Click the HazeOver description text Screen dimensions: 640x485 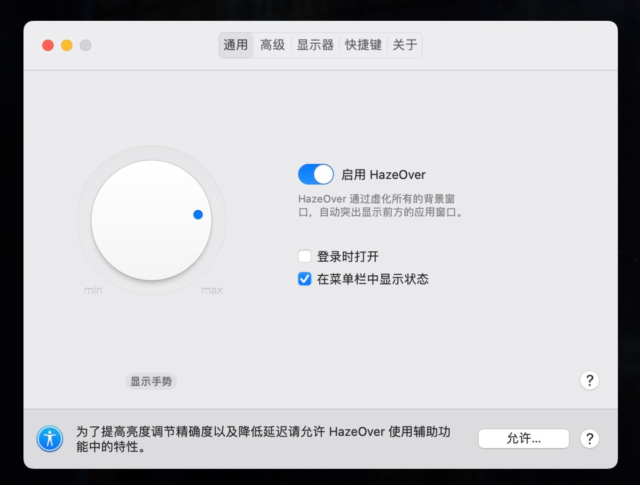click(380, 206)
